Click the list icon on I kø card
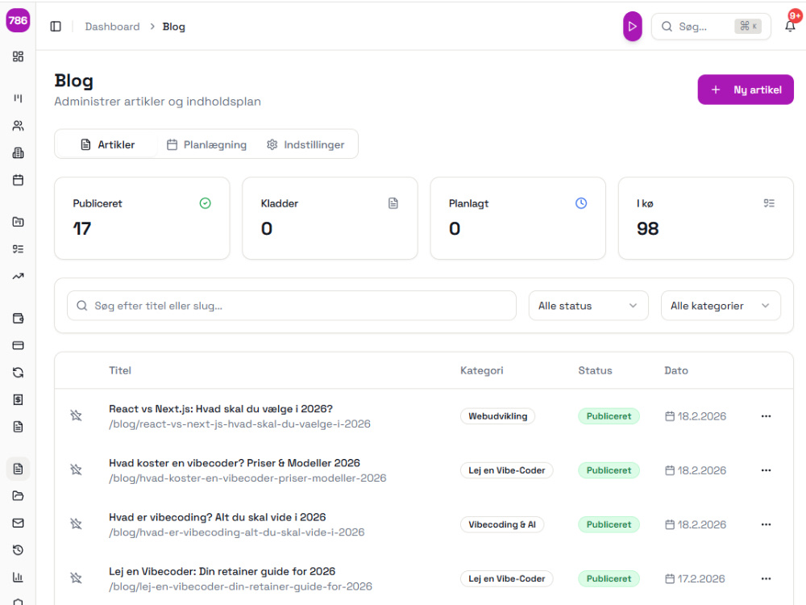 (x=769, y=203)
